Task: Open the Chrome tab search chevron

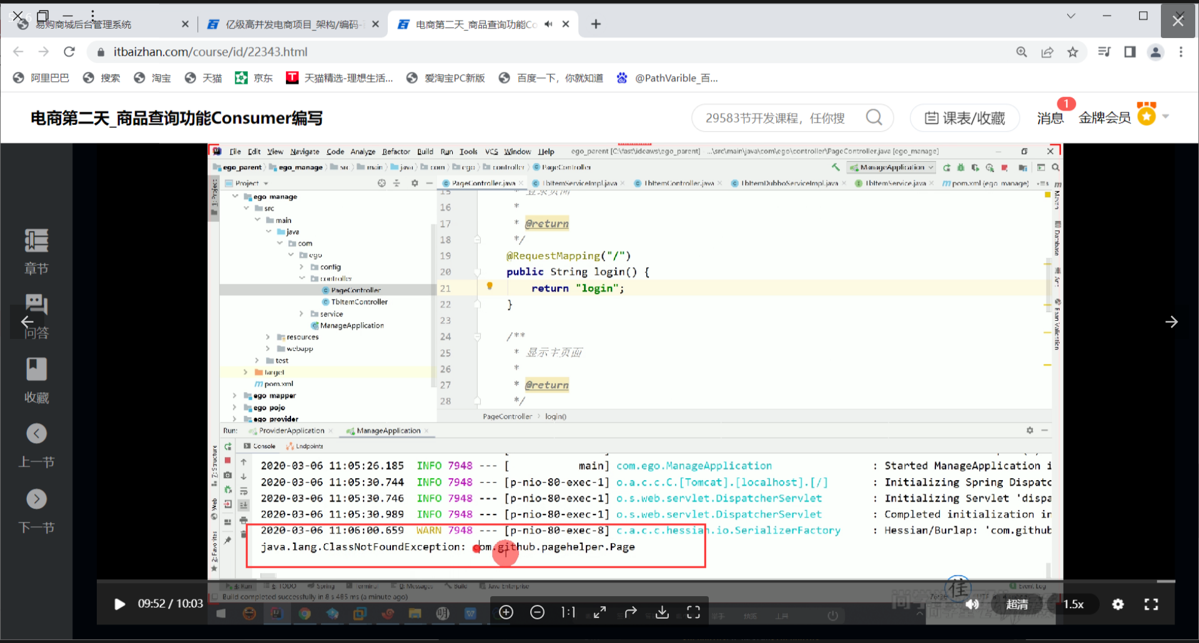Action: 1071,16
